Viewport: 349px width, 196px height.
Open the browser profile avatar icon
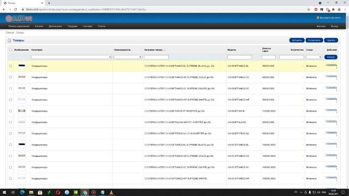339,10
